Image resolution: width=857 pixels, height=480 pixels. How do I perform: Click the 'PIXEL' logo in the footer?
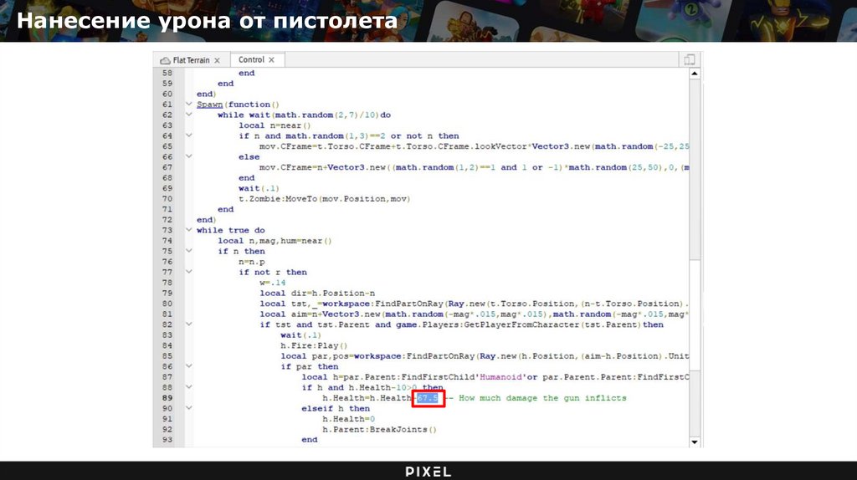[428, 472]
